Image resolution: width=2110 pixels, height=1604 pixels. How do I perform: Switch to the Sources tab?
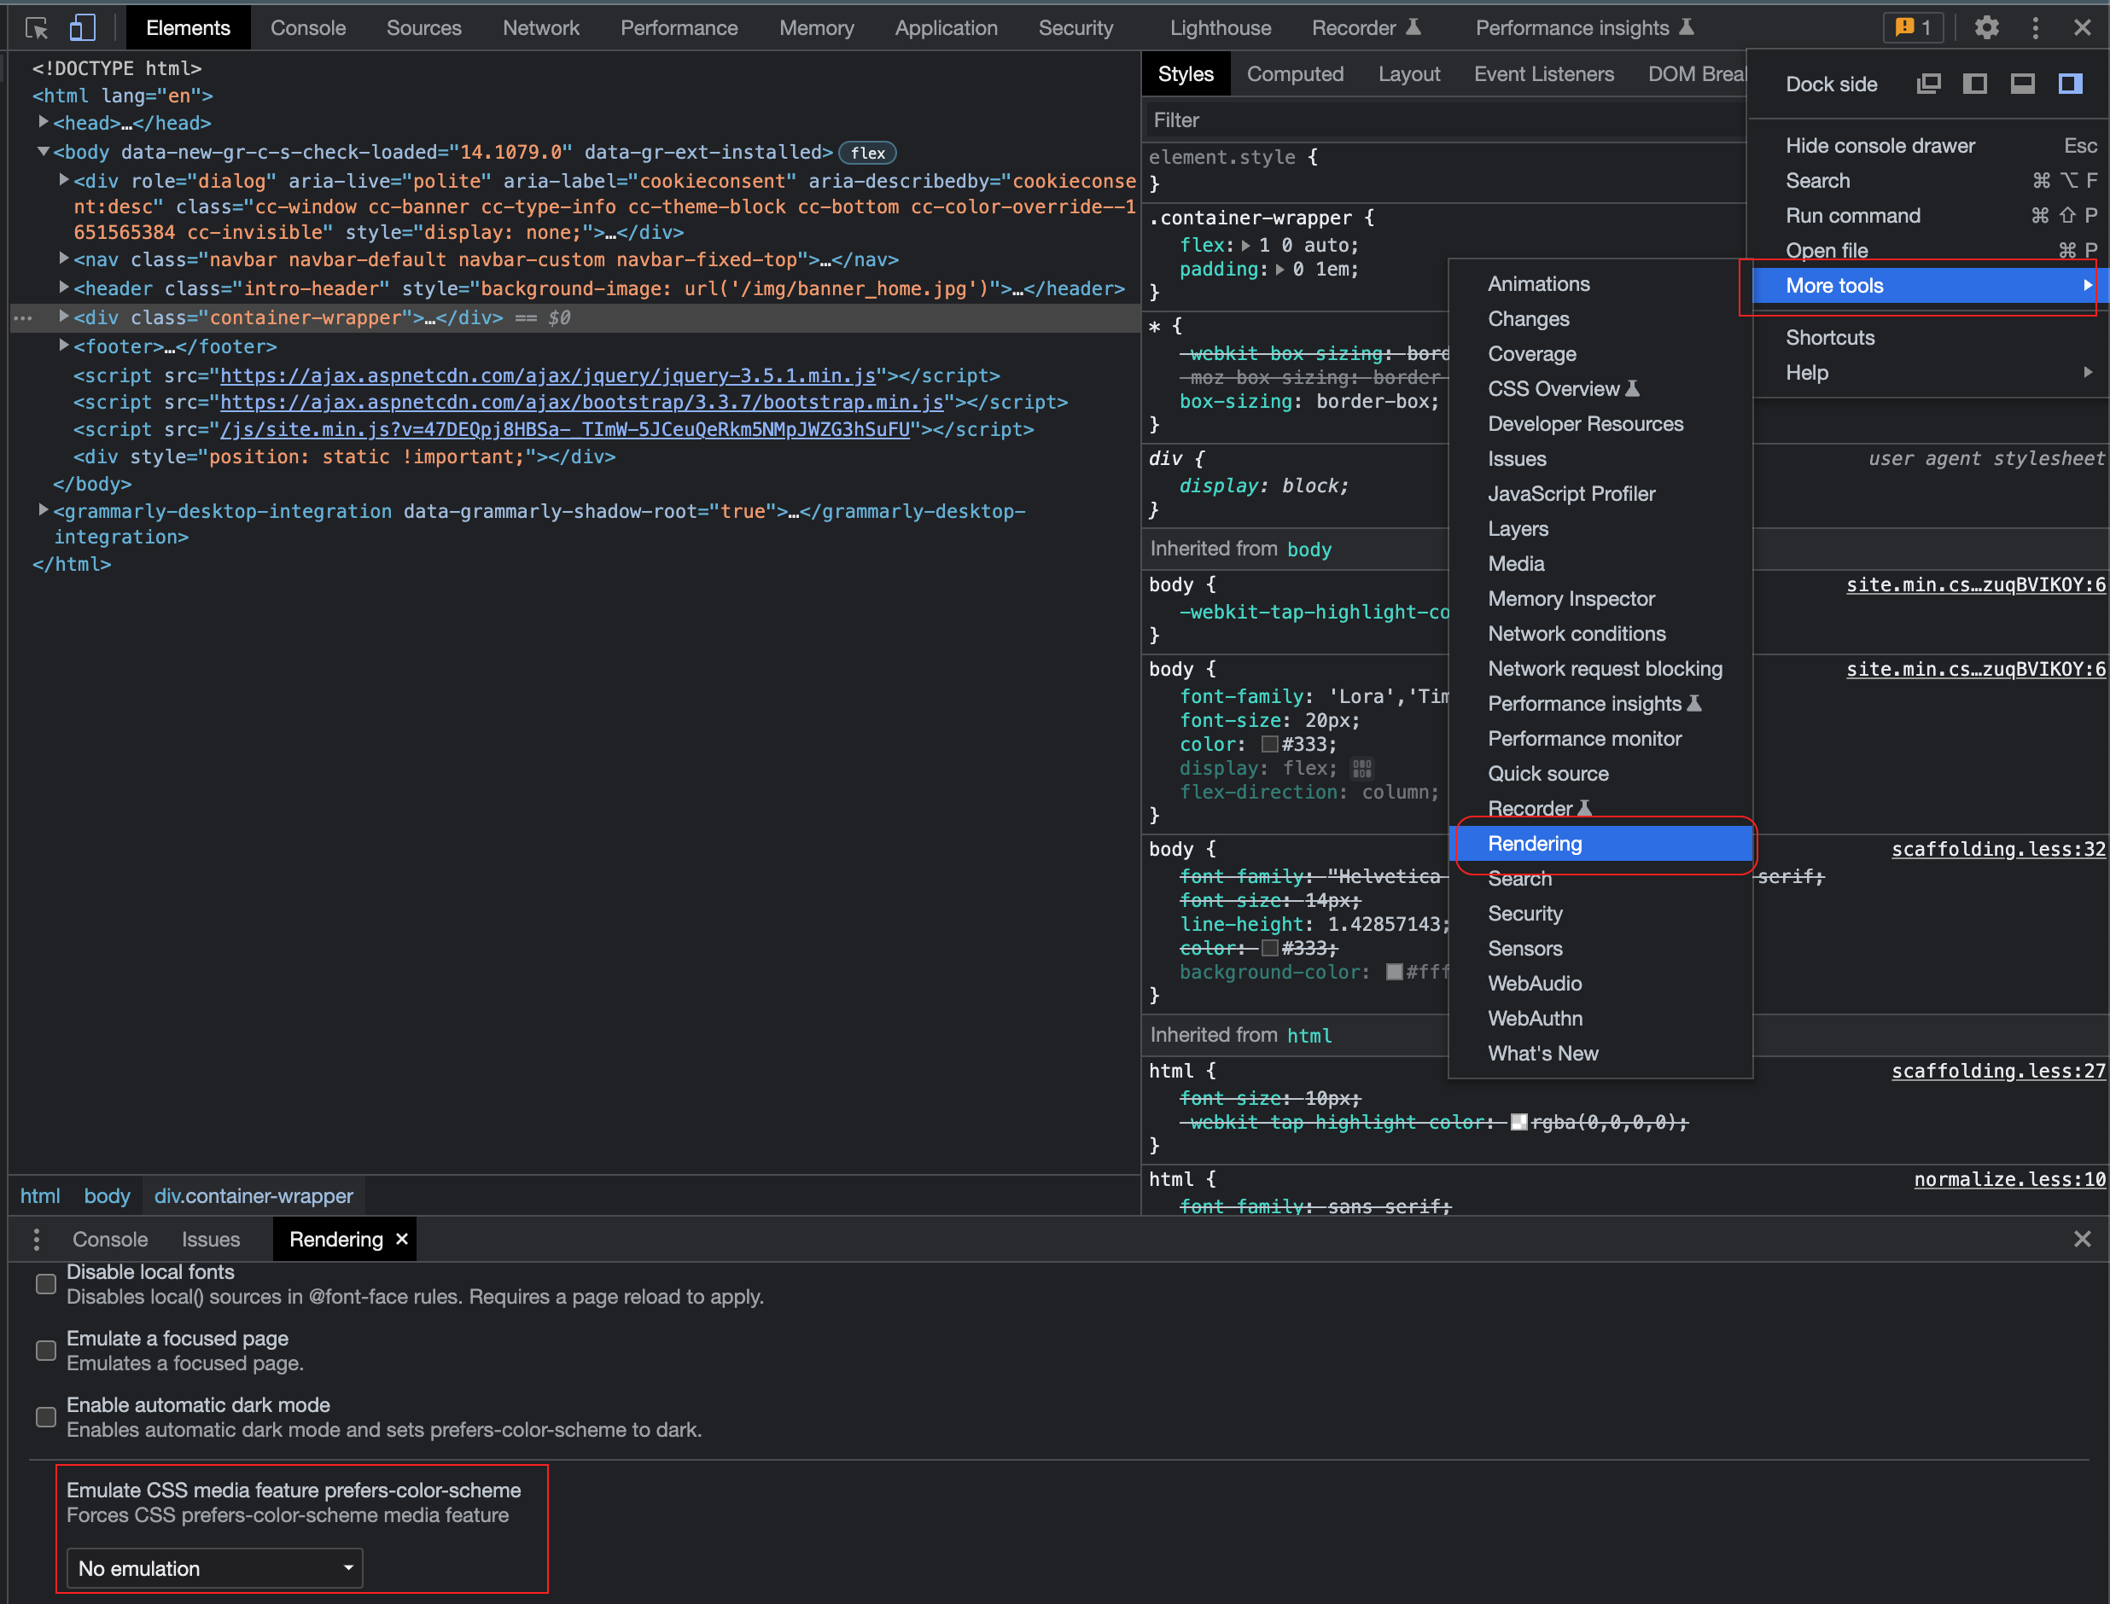coord(424,27)
